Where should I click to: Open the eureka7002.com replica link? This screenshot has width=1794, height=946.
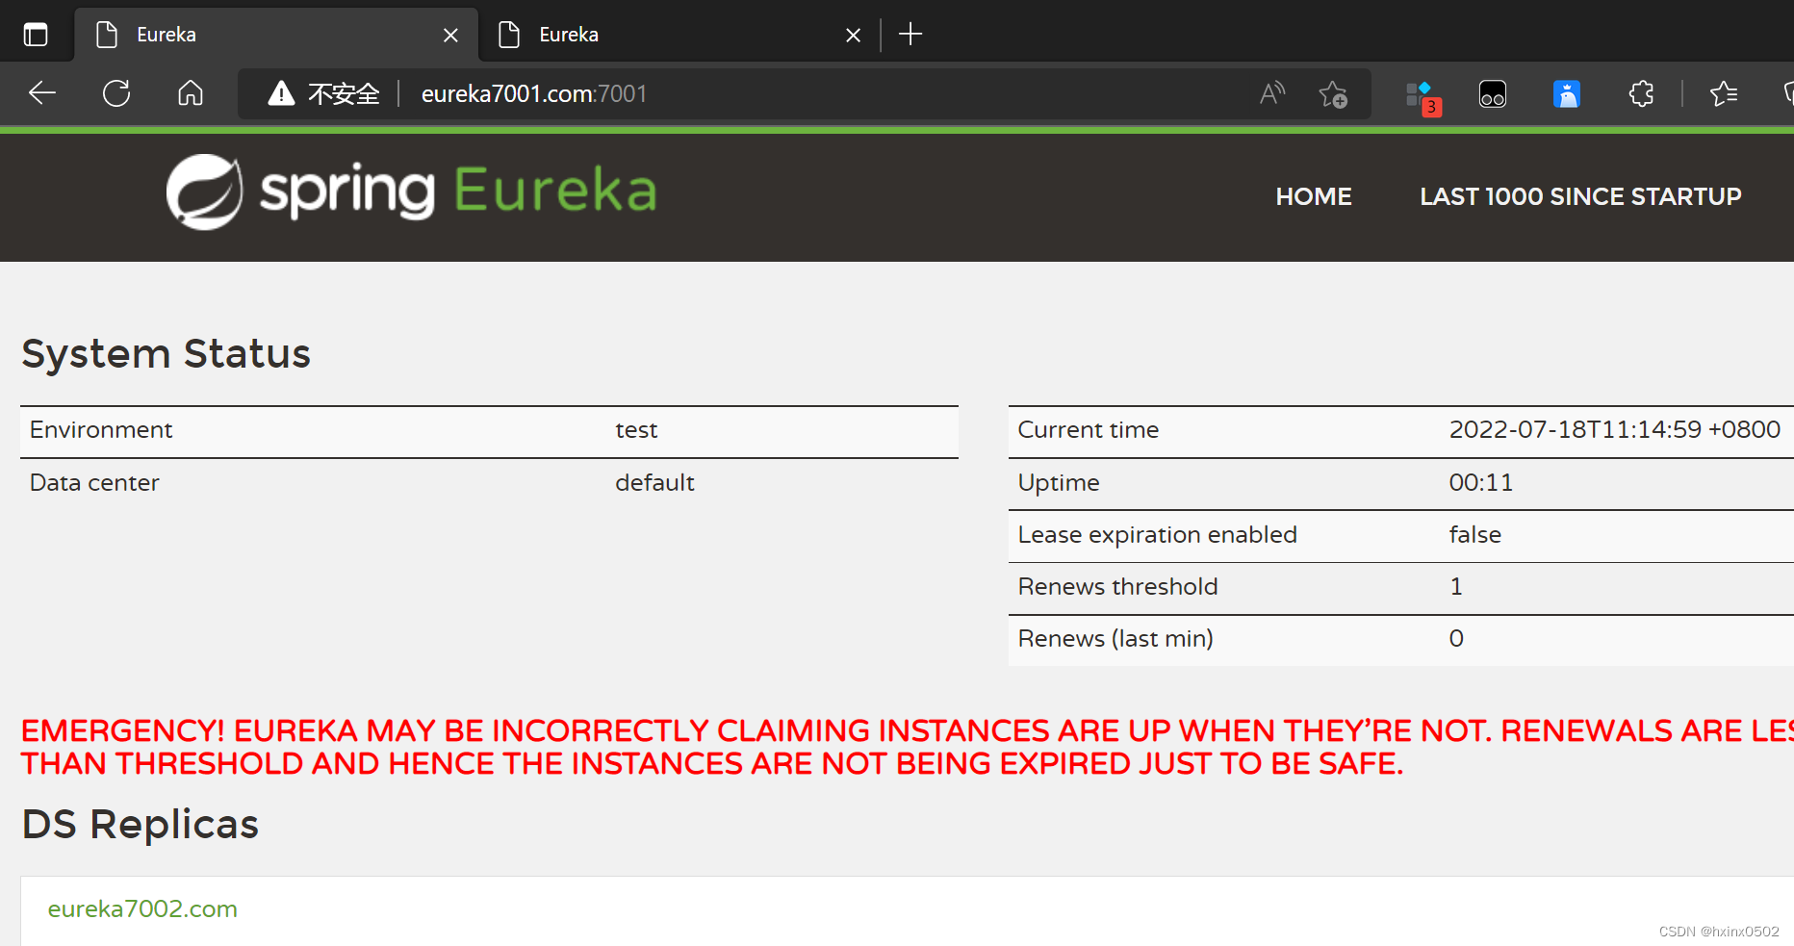point(142,908)
